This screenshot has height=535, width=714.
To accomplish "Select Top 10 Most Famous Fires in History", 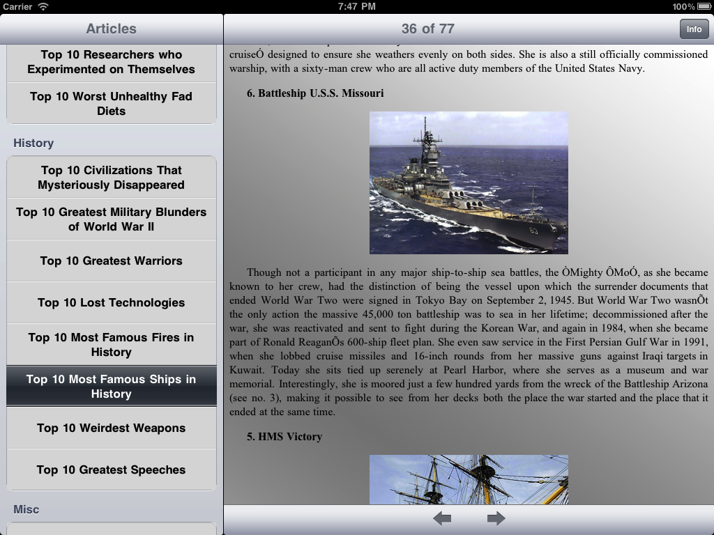I will (111, 345).
